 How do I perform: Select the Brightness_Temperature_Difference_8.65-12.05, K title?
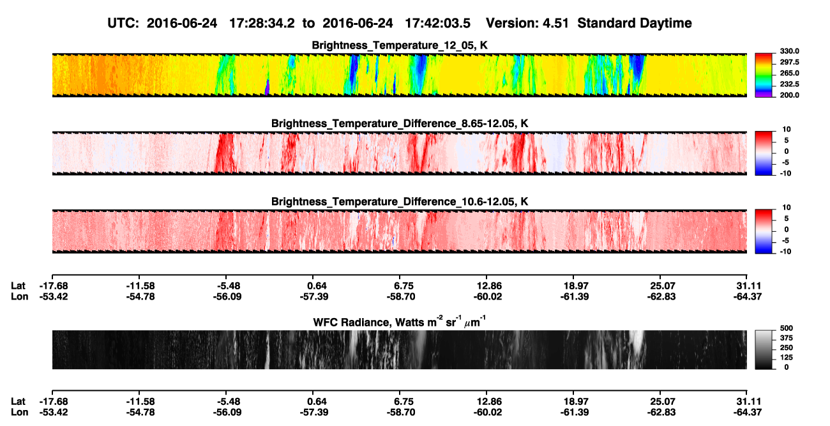pos(400,123)
